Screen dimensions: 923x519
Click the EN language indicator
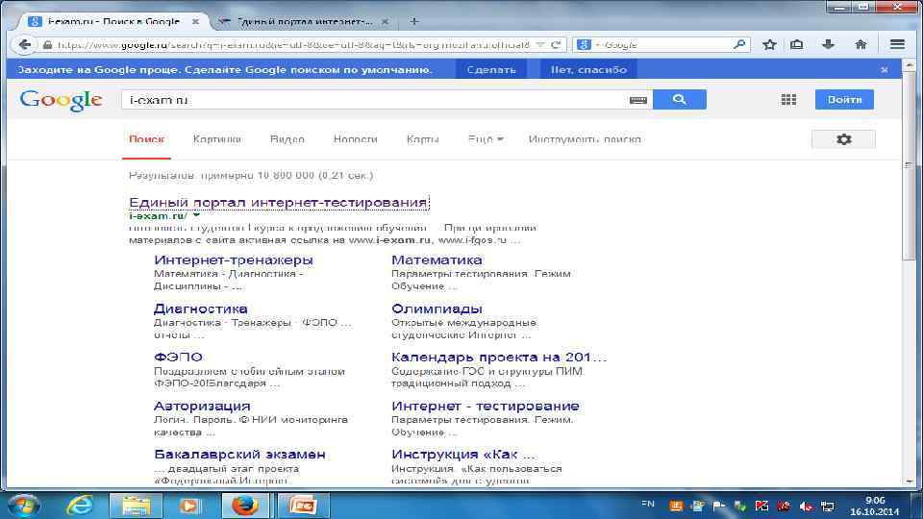click(x=647, y=505)
